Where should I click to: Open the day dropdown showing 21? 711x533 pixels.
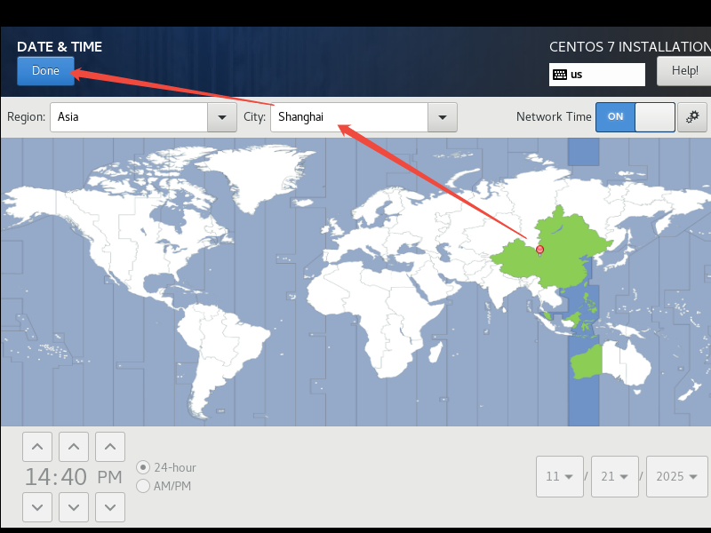[x=615, y=476]
